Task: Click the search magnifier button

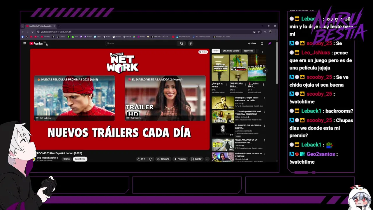Action: pyautogui.click(x=182, y=43)
